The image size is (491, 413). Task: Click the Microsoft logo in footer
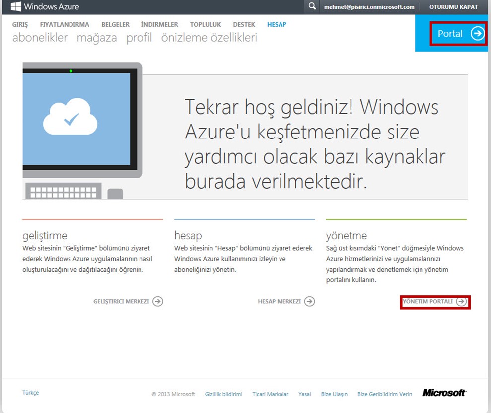click(x=444, y=393)
